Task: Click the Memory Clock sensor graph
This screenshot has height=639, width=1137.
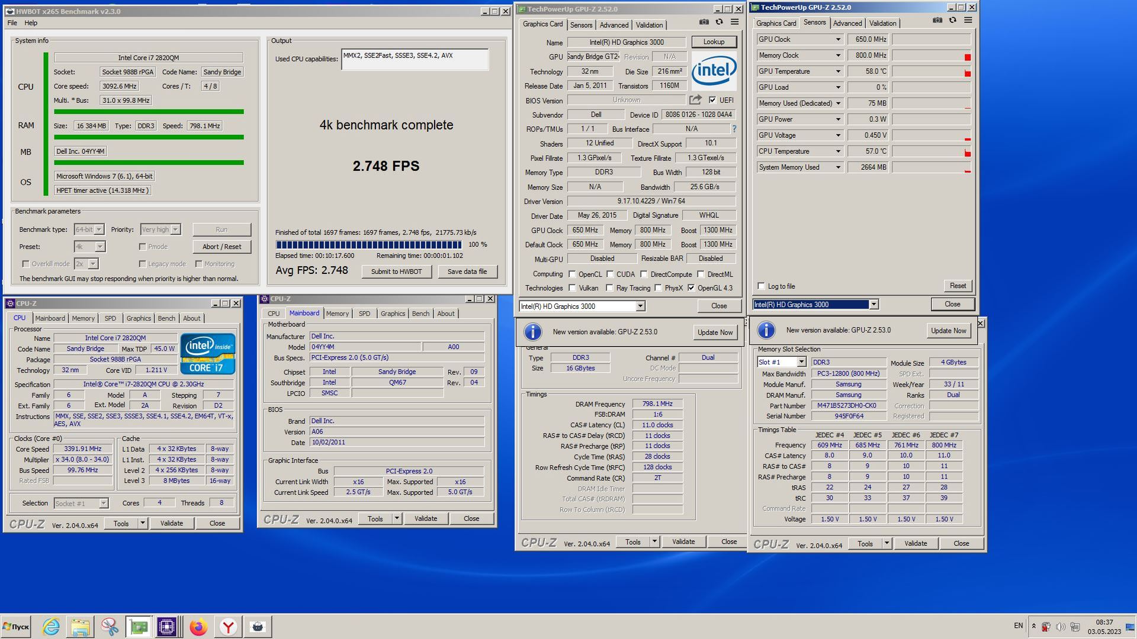Action: pos(931,56)
